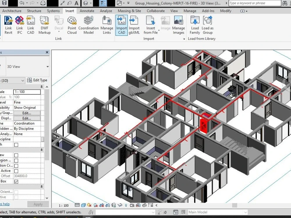The height and width of the screenshot is (218, 291).
Task: Click Edit... button next to 'Displ...' row
Action: coord(27,118)
